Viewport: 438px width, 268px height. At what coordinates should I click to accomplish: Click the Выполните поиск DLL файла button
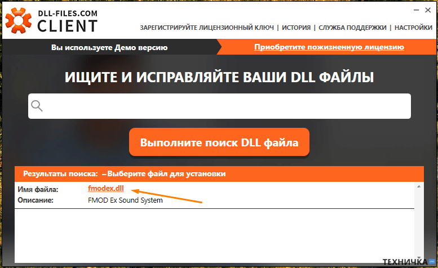tap(219, 142)
